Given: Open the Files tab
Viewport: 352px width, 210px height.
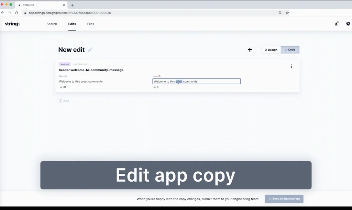Looking at the screenshot, I should coord(90,24).
